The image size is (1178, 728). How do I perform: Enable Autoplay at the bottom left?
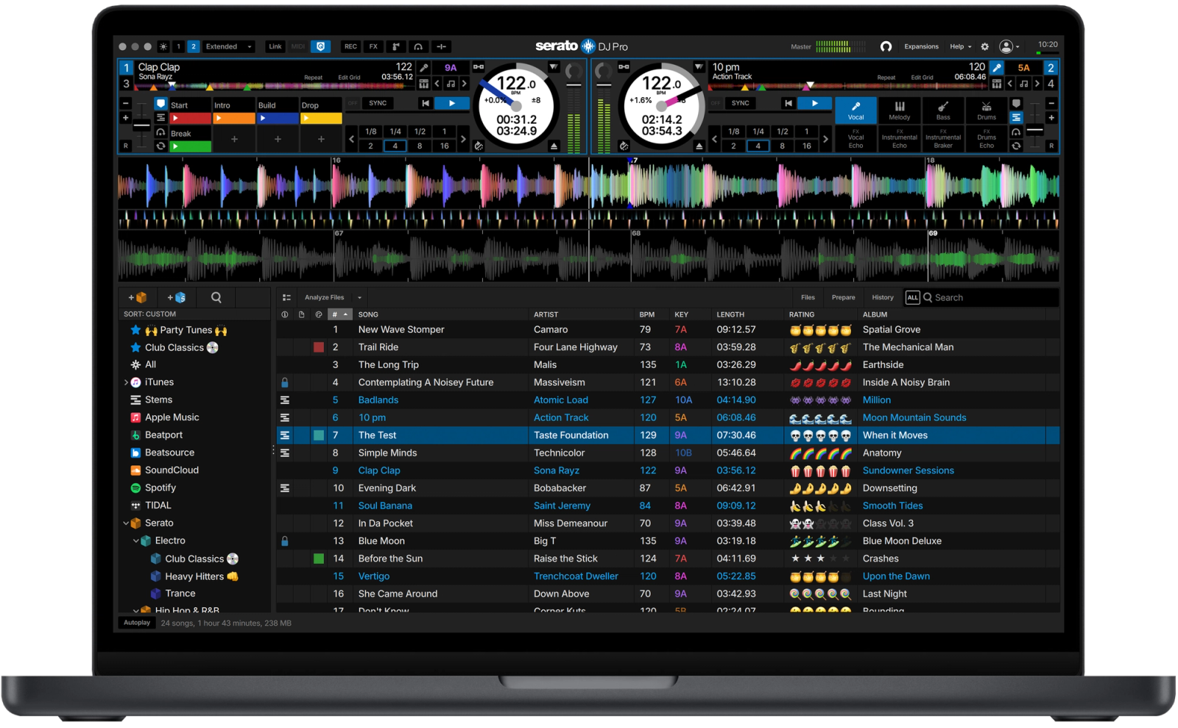pyautogui.click(x=136, y=622)
